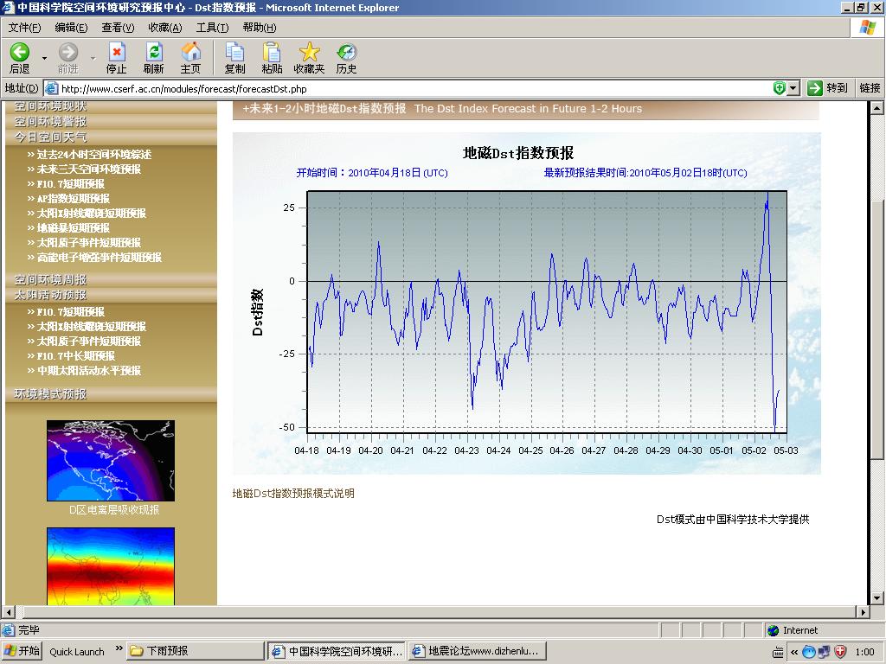Click the Links (链接) toolbar label
This screenshot has height=664, width=886.
click(x=870, y=88)
